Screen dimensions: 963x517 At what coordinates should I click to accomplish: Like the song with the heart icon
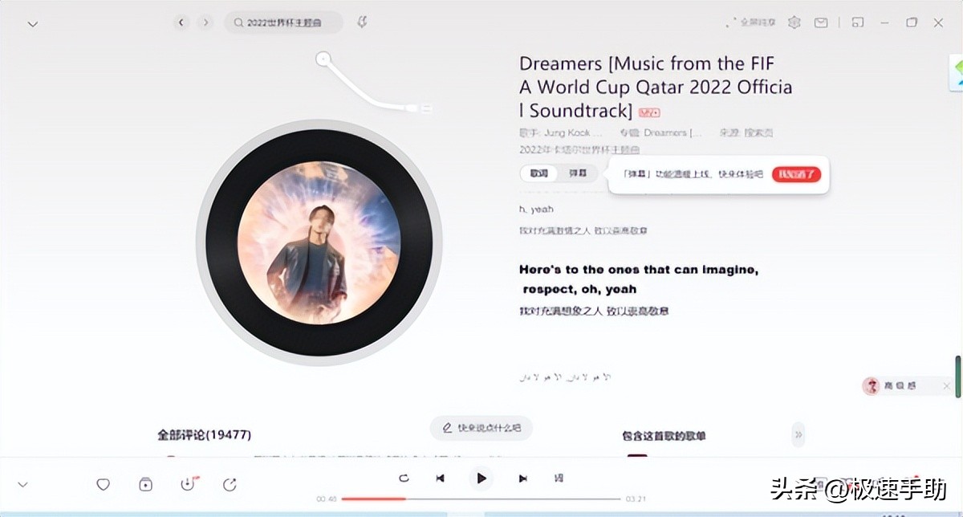point(103,484)
